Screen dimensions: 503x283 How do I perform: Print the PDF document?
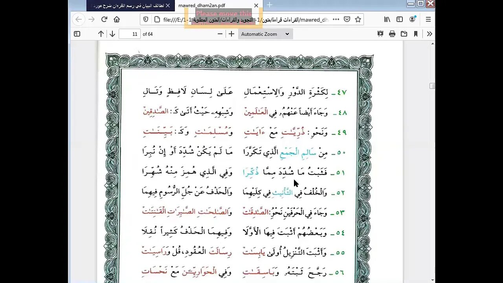pyautogui.click(x=392, y=34)
